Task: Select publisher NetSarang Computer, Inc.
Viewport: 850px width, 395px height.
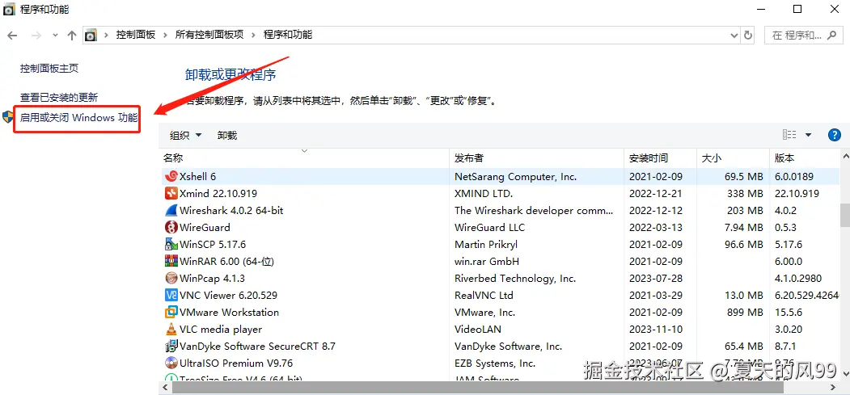Action: tap(515, 176)
